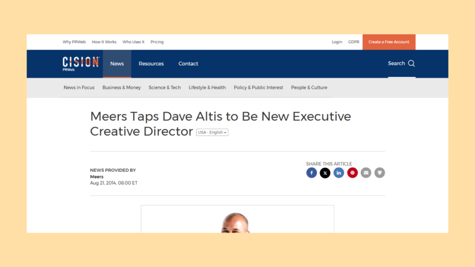Click Create a Free Account button
The image size is (475, 267).
[x=389, y=42]
